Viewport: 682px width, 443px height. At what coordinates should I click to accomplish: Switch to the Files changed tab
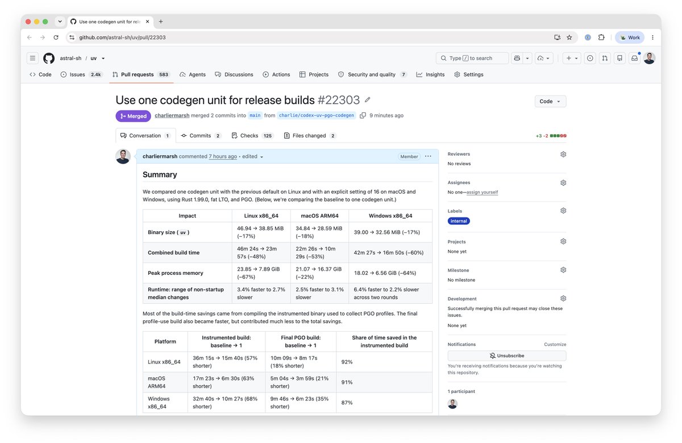(x=310, y=136)
